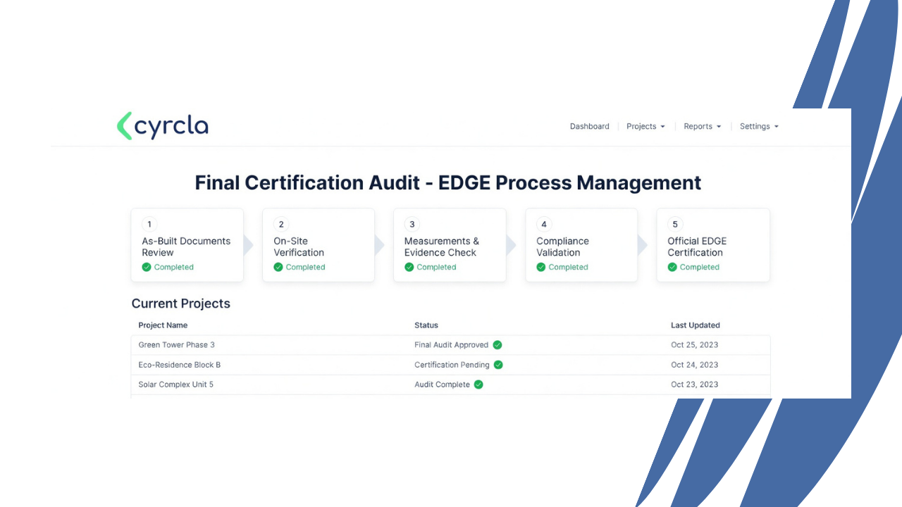902x507 pixels.
Task: Click step 5 Official EDGE Certification card
Action: click(x=713, y=244)
